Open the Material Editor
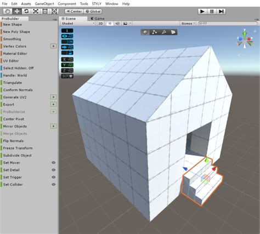 click(x=15, y=54)
